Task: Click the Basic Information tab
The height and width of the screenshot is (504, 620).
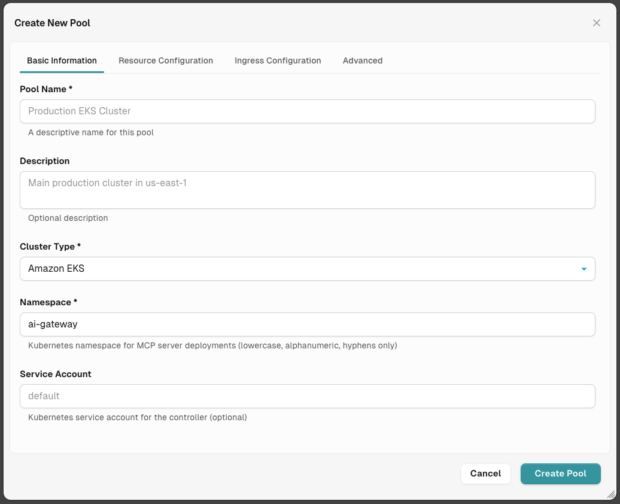Action: (62, 60)
